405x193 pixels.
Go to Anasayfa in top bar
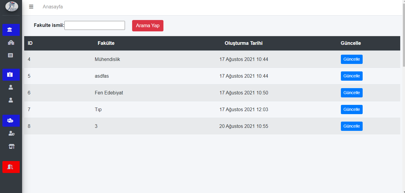pyautogui.click(x=53, y=7)
